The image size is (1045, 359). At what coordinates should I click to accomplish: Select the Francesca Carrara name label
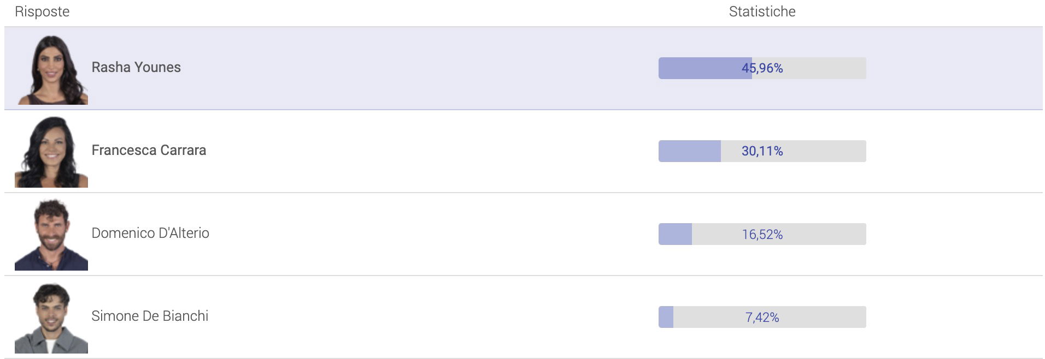tap(149, 150)
